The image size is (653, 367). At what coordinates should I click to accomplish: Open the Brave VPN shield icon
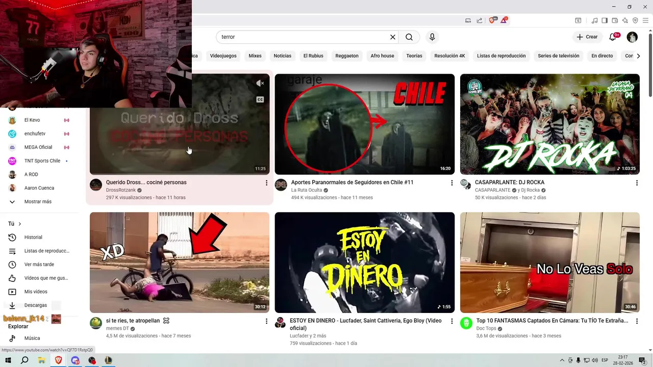(x=635, y=20)
